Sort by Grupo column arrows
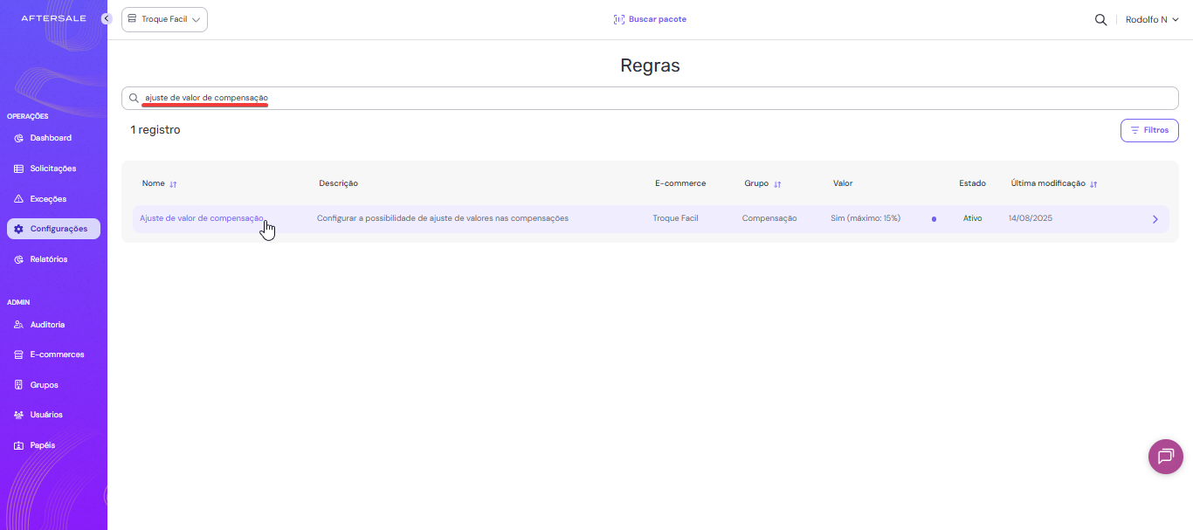 coord(777,184)
